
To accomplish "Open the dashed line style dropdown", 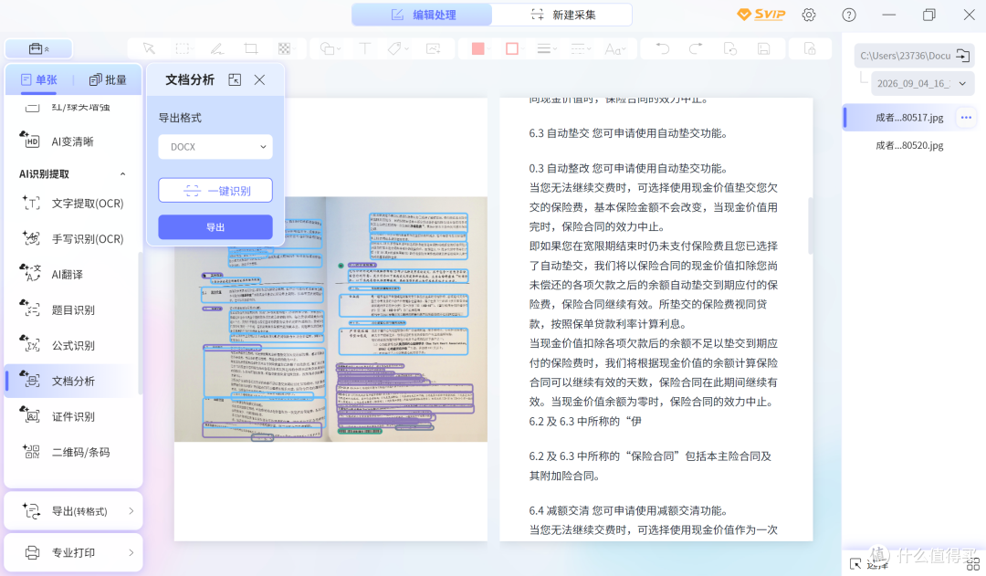I will (581, 48).
